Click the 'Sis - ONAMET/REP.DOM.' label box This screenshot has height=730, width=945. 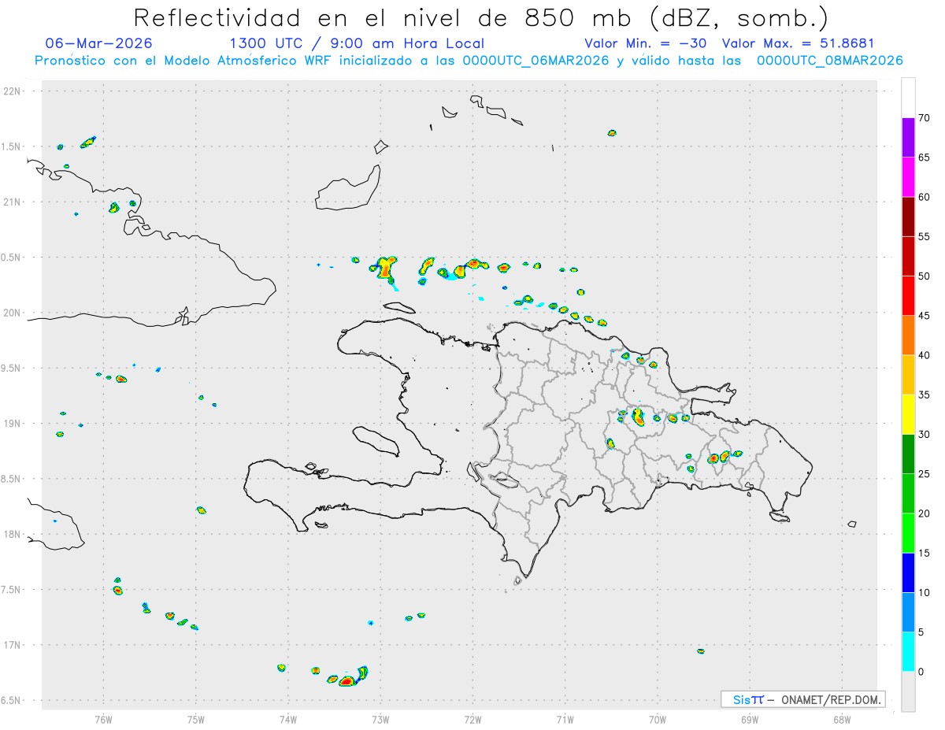[802, 699]
